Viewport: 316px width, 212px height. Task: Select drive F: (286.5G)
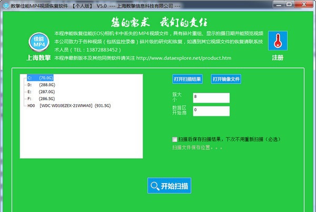coord(41,99)
